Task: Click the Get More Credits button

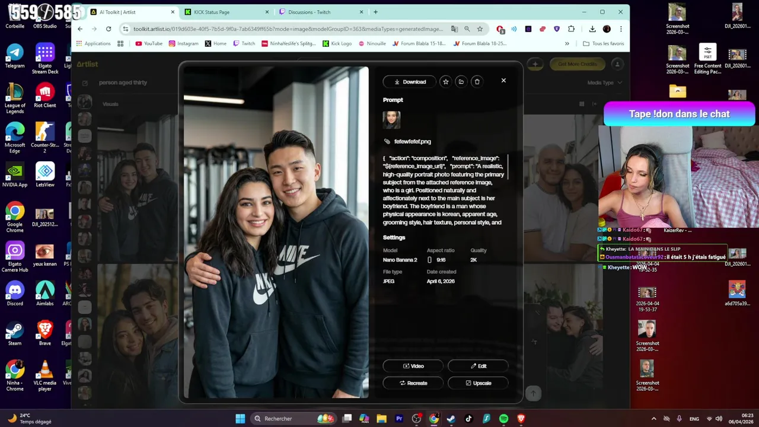Action: [x=577, y=64]
